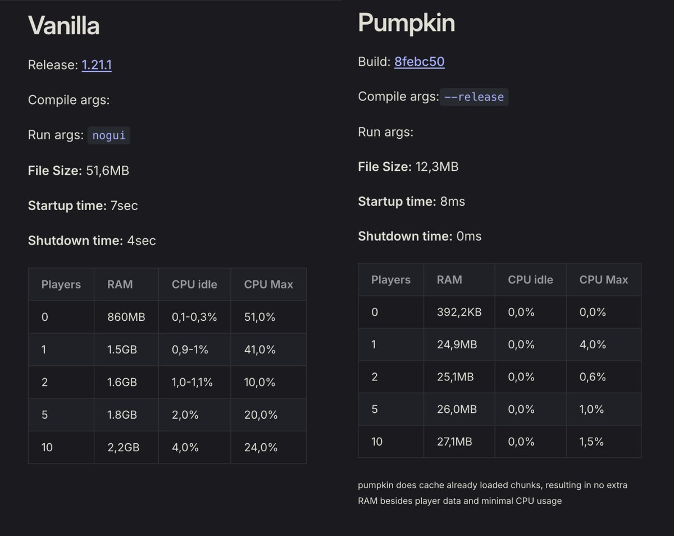Screen dimensions: 674x536
Task: Click the 392,2KB RAM cell
Action: point(459,312)
